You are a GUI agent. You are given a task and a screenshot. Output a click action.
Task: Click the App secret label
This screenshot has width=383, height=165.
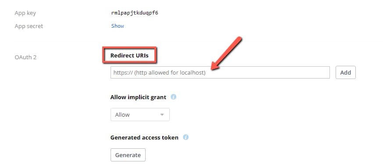pyautogui.click(x=29, y=26)
